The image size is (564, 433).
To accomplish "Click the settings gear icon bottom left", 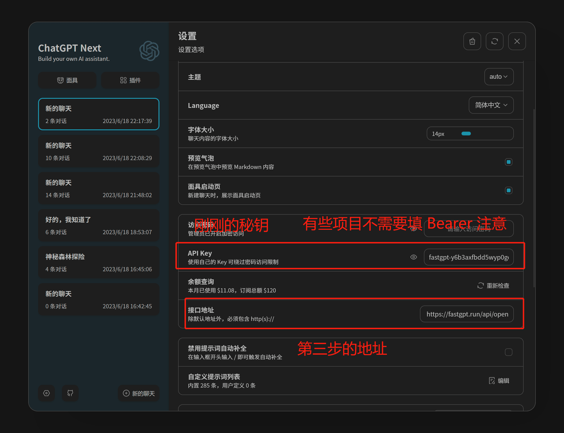I will point(46,393).
